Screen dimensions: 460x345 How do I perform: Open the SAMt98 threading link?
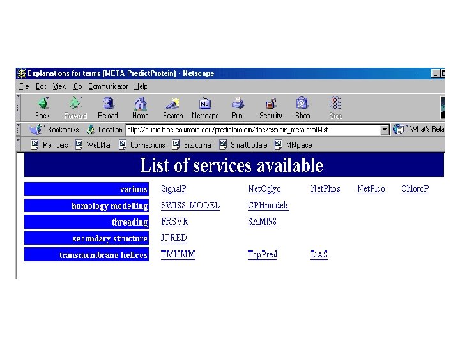(263, 222)
